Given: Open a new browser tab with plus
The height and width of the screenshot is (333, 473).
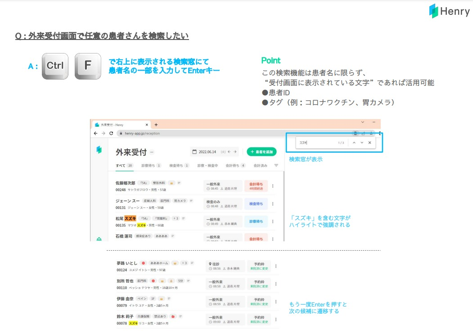Looking at the screenshot, I should point(156,124).
